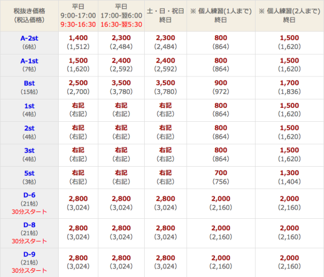This screenshot has width=324, height=277.
Task: Click the 個人練習(1人まで) column header
Action: tap(221, 16)
